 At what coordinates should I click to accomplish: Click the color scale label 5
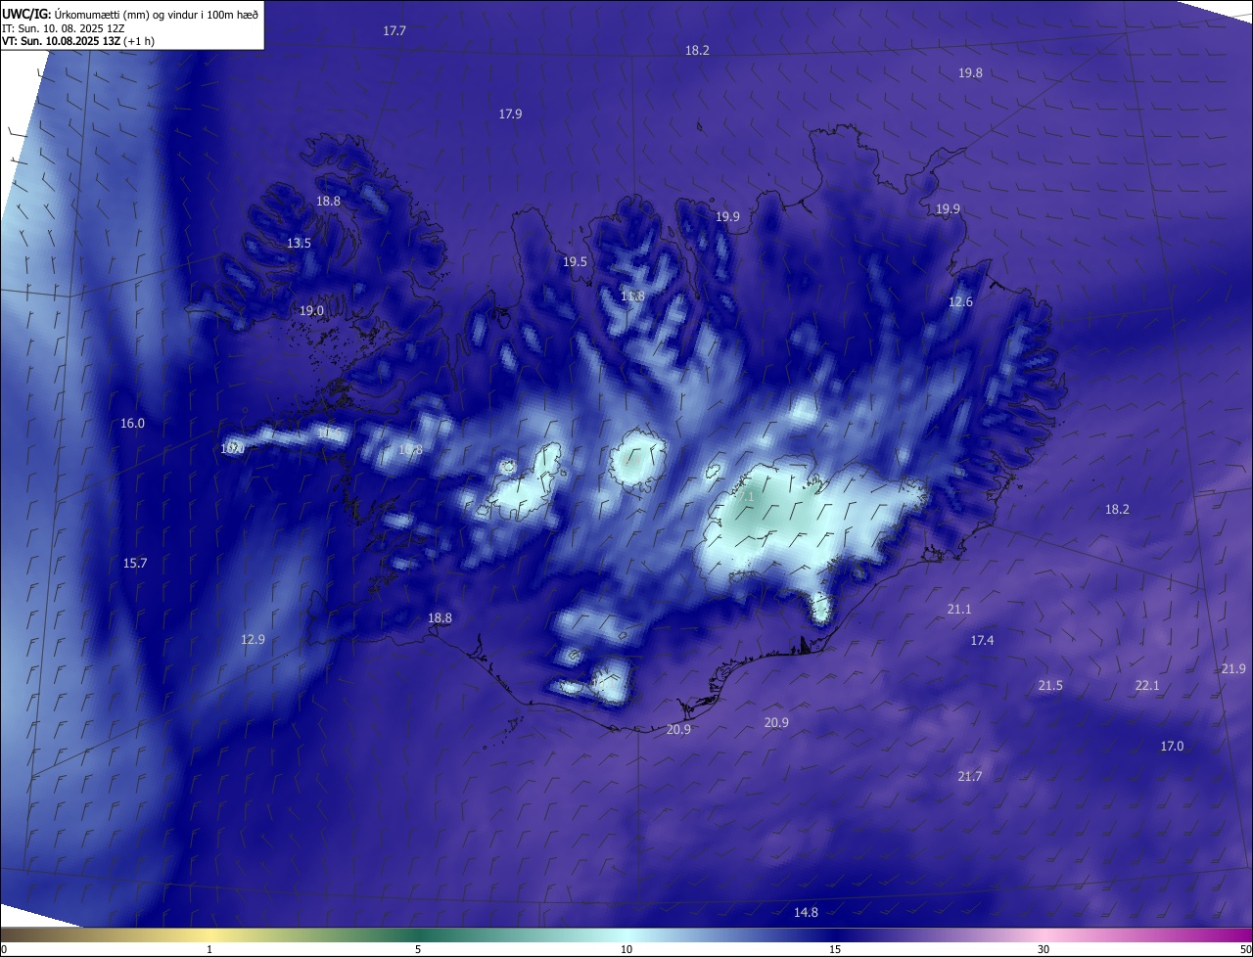(418, 950)
